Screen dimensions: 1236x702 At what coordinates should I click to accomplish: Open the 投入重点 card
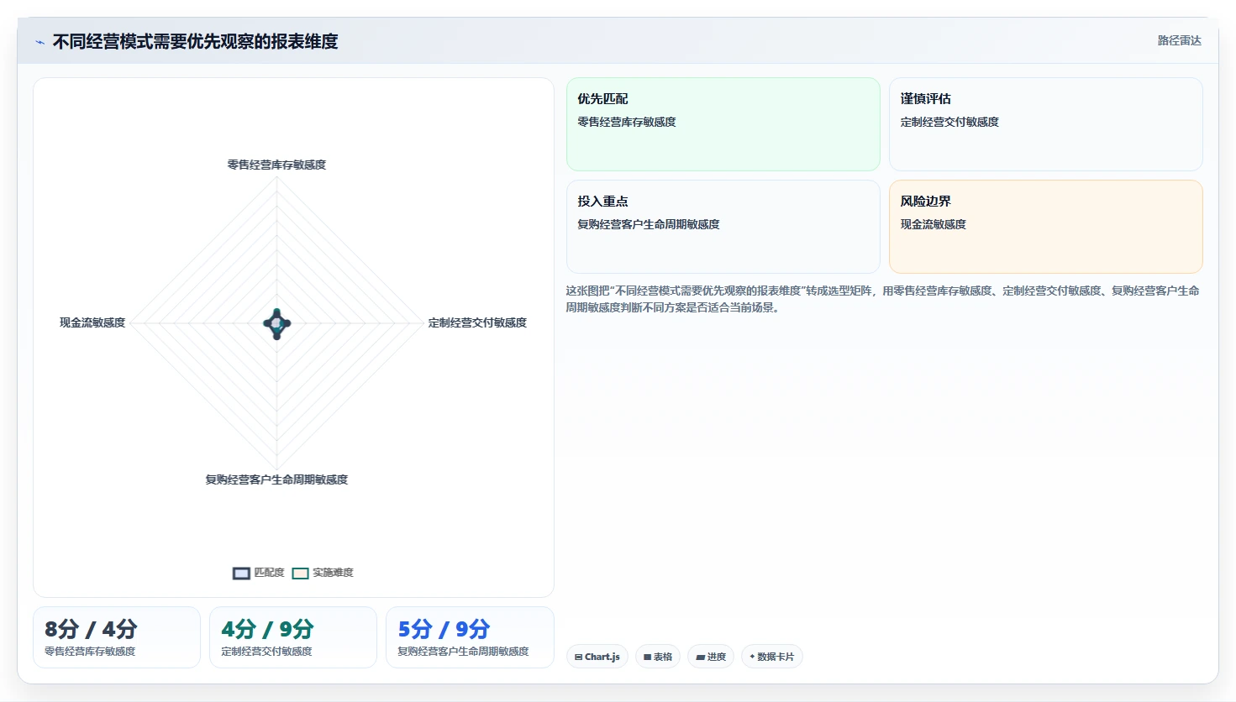723,227
